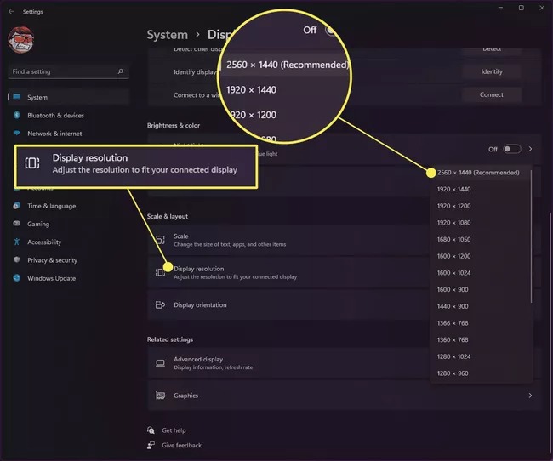Focus the Find a setting search box
Image resolution: width=553 pixels, height=461 pixels.
68,71
